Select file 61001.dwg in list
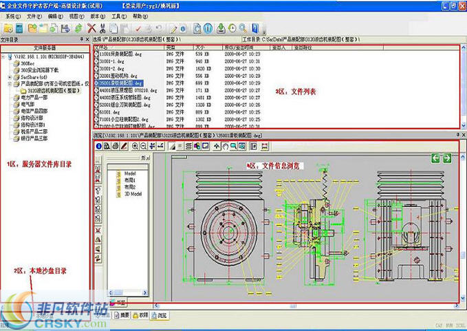The image size is (467, 331). (x=109, y=112)
